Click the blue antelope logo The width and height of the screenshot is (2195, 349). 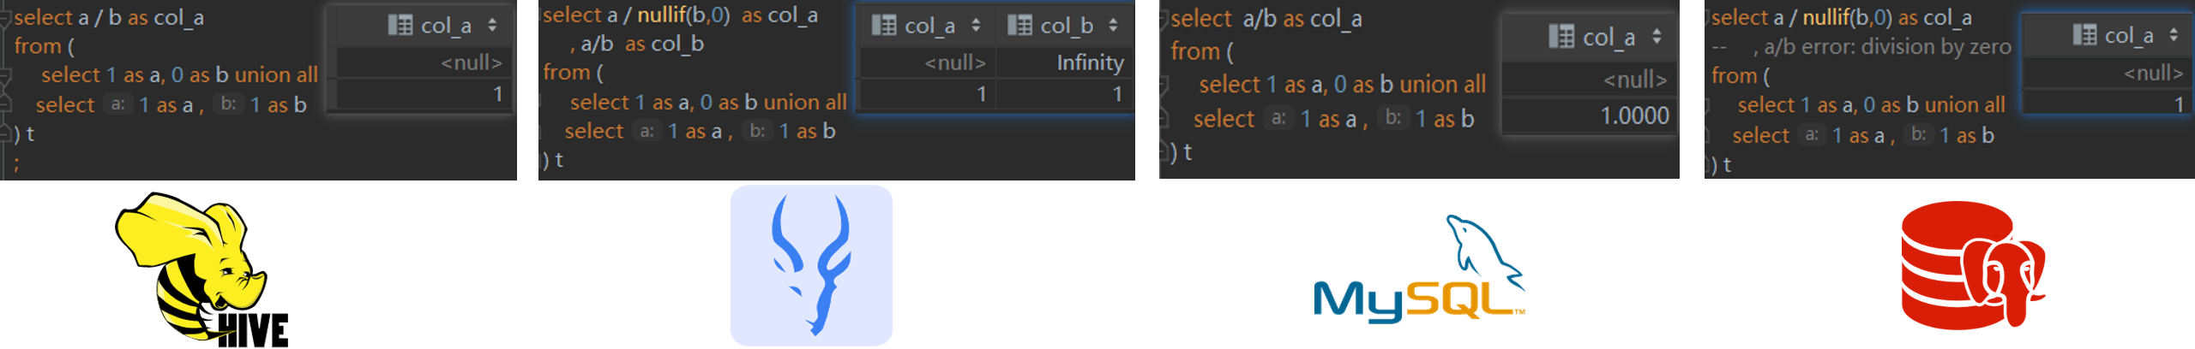click(x=810, y=265)
